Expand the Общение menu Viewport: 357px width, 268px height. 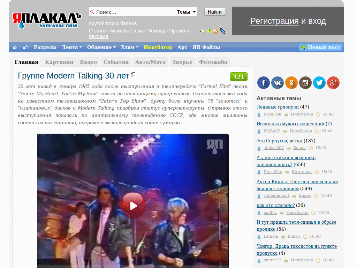(101, 47)
